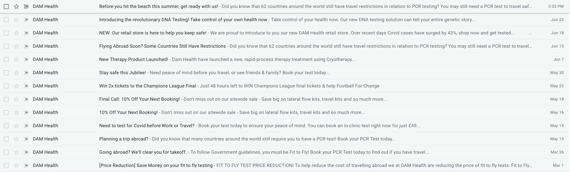Screen dimensions: 571x172
Task: Mark "10% Off Your Next Booking!" as important
Action: [x=26, y=112]
